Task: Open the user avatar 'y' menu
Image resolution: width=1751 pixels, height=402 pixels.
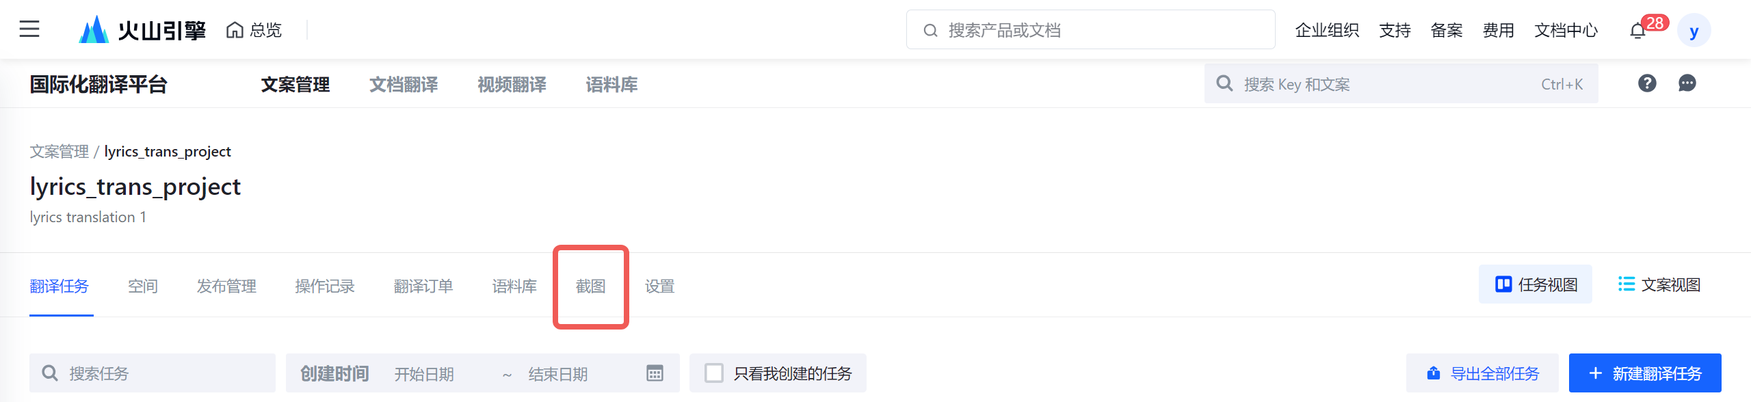Action: [x=1694, y=31]
